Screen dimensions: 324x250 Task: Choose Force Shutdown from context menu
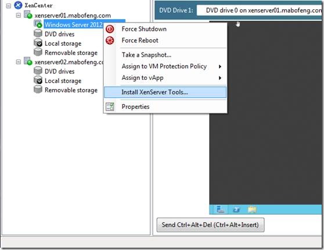pyautogui.click(x=165, y=29)
